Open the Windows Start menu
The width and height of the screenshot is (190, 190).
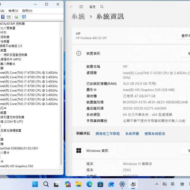click(35, 184)
